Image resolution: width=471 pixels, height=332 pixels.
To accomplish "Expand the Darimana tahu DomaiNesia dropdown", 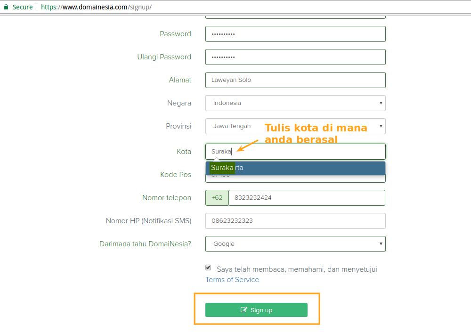I will 295,244.
